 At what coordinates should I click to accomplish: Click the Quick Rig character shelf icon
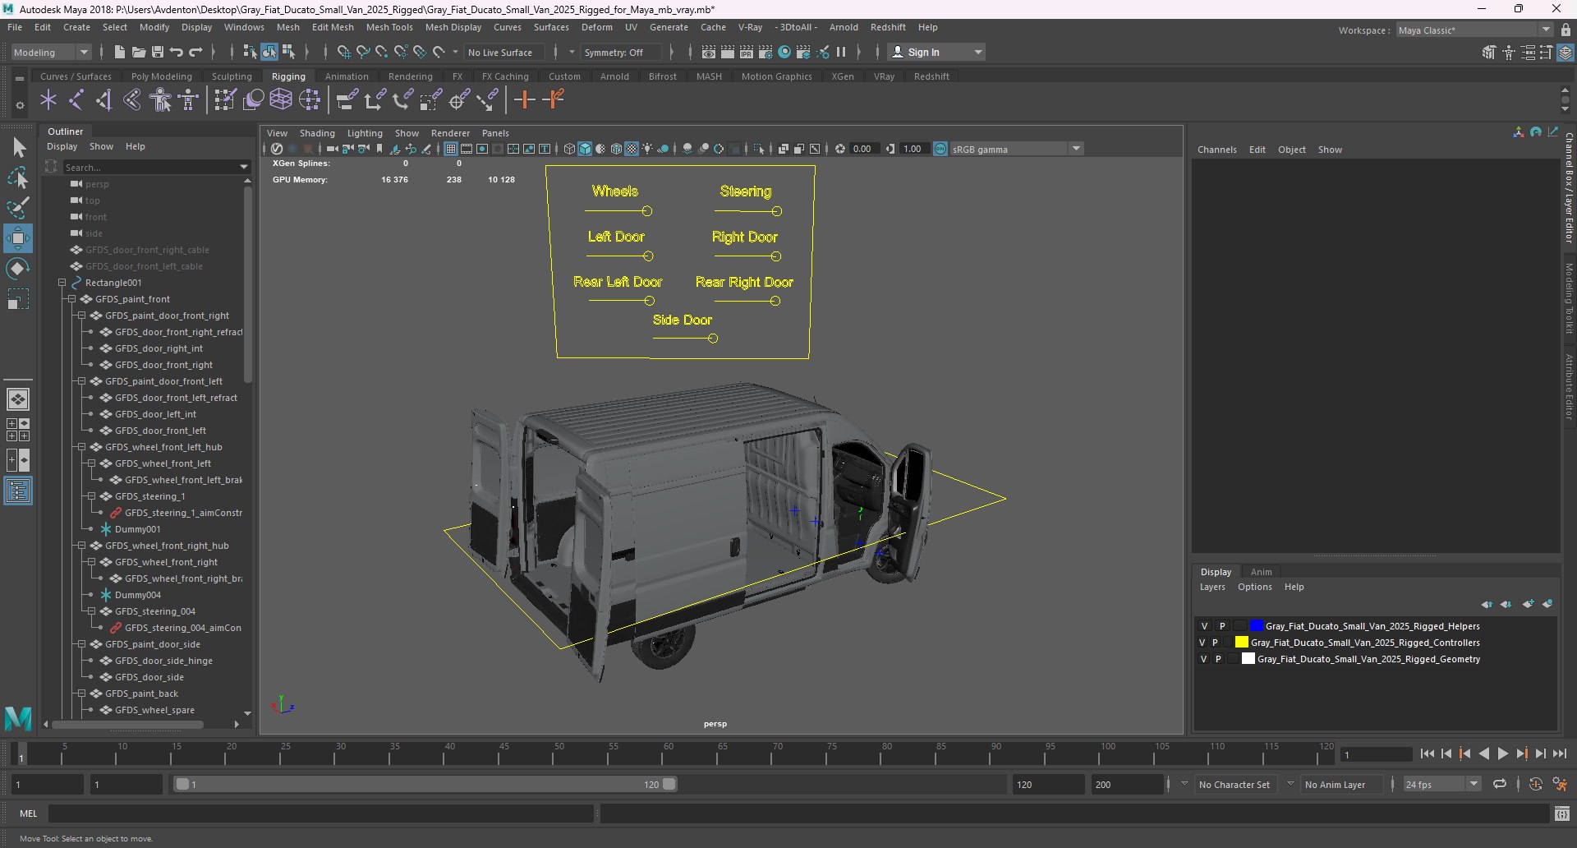pyautogui.click(x=161, y=100)
